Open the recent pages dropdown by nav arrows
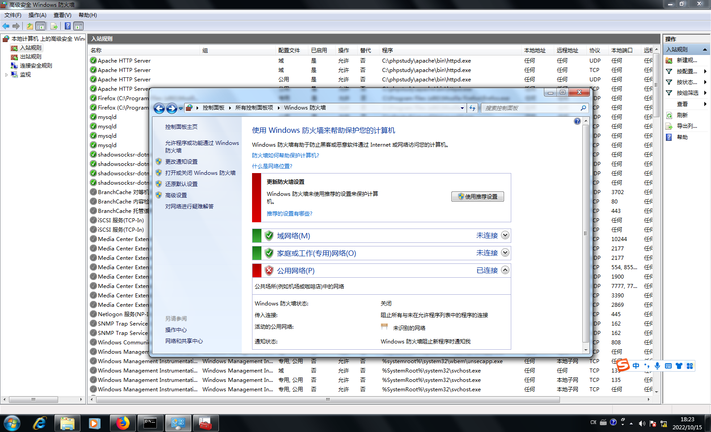Viewport: 711px width, 432px height. click(x=181, y=108)
